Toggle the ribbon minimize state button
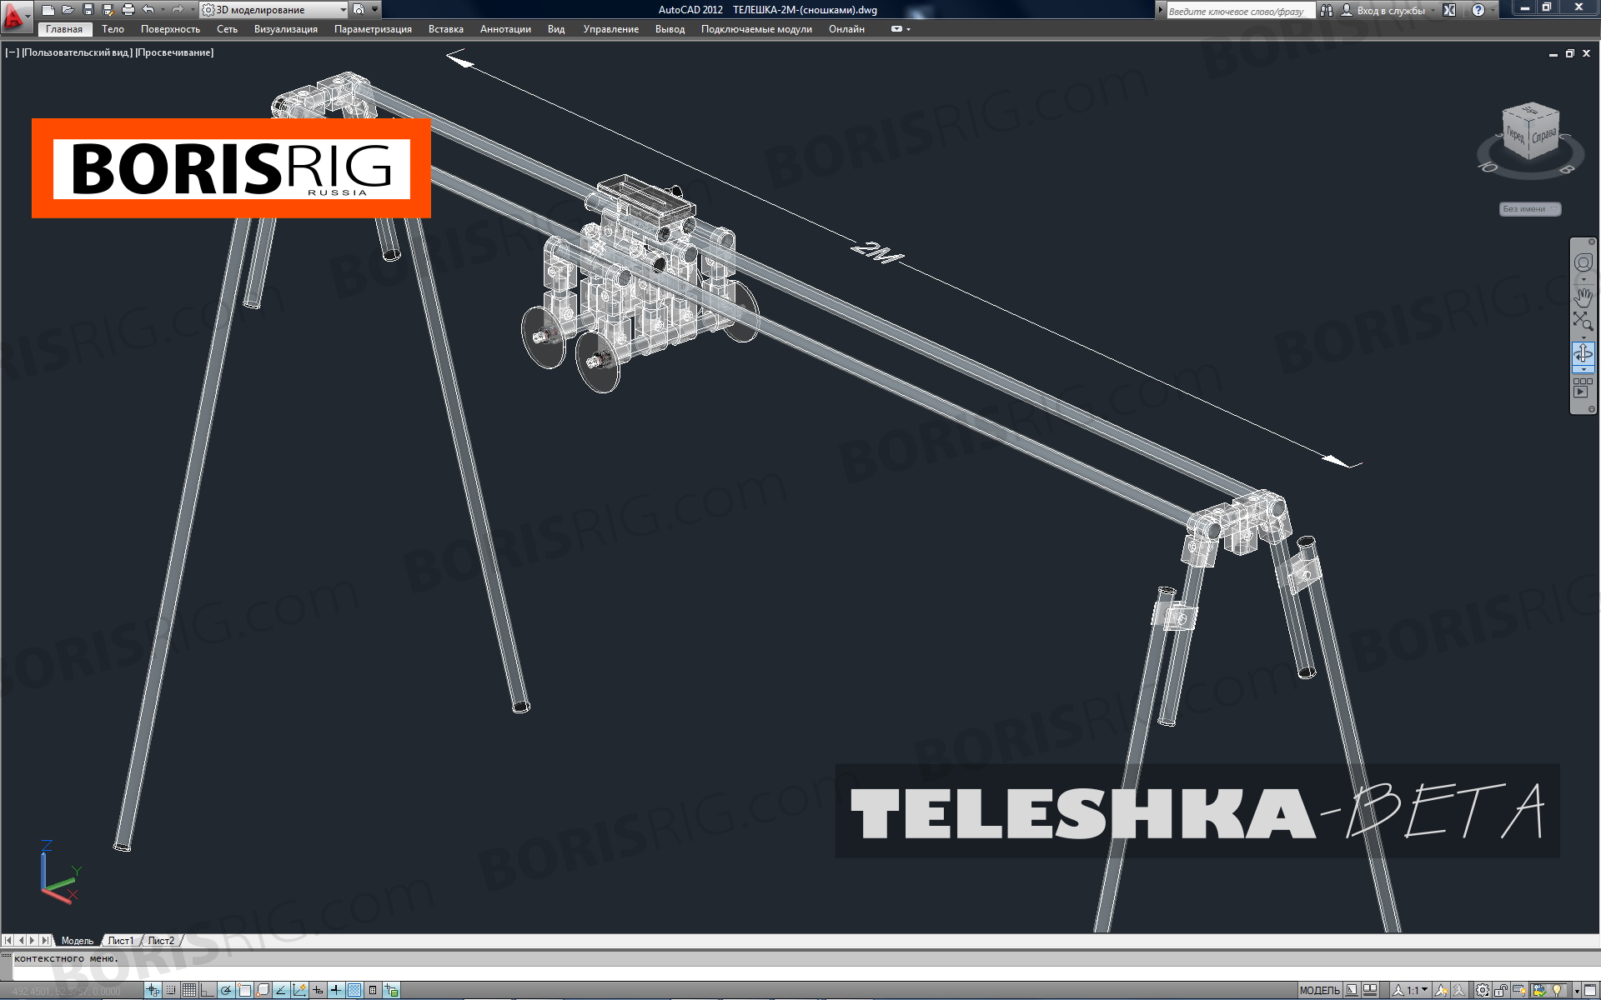Viewport: 1601px width, 1000px height. [x=897, y=29]
